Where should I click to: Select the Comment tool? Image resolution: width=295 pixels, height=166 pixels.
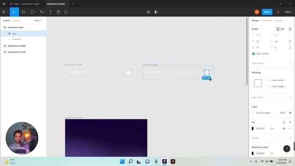[66, 12]
